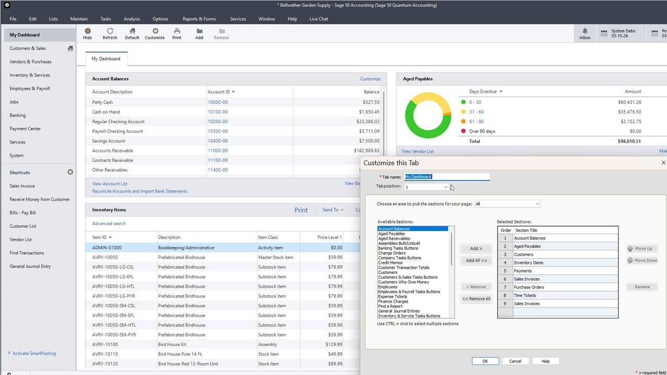The width and height of the screenshot is (667, 375).
Task: Click the Move Down arrow button
Action: [x=642, y=260]
